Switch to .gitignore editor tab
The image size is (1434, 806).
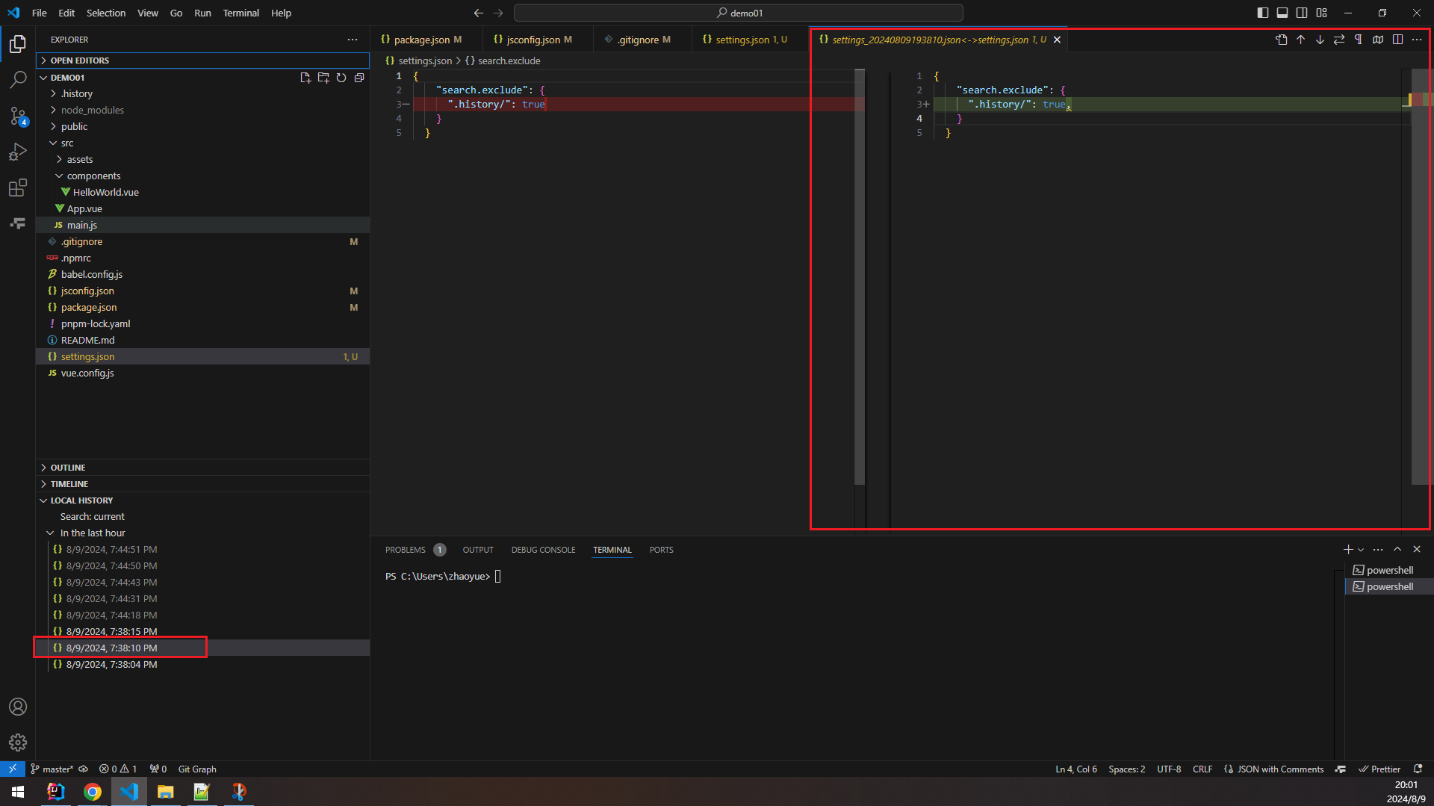[642, 40]
